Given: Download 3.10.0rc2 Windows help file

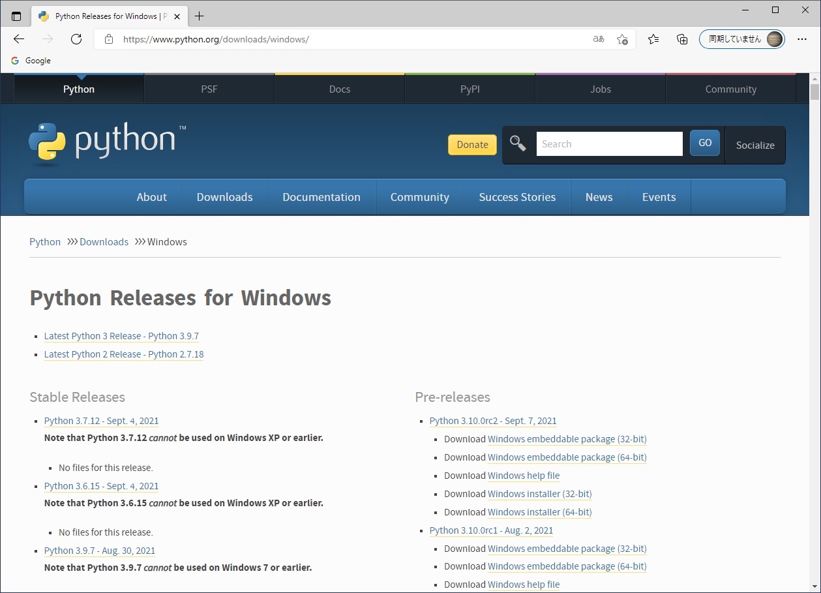Looking at the screenshot, I should (x=524, y=476).
